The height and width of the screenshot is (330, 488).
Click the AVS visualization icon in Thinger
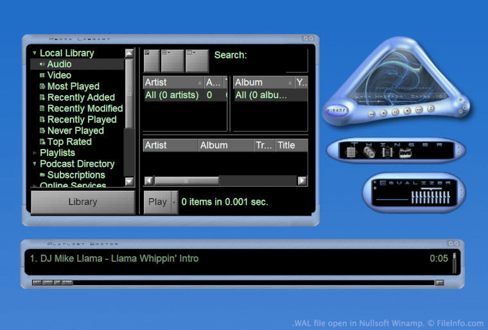405,152
